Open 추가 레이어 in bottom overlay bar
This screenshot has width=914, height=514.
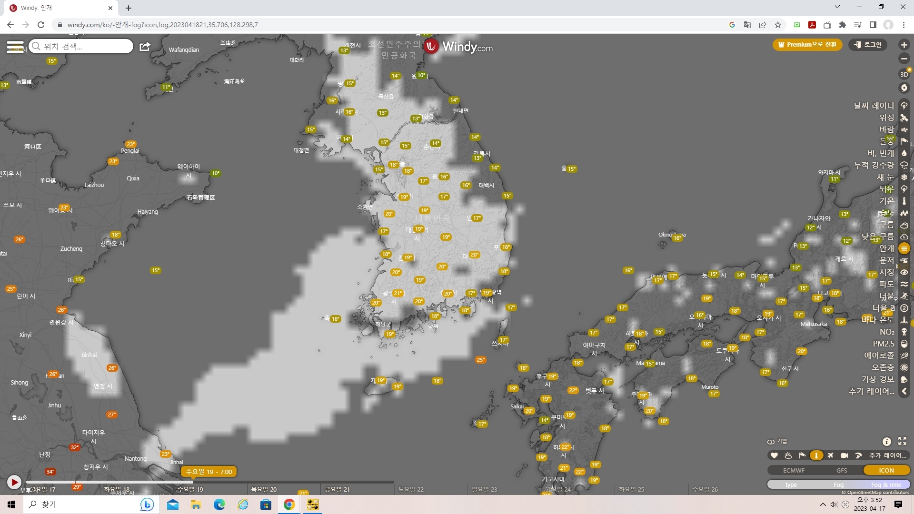point(887,455)
